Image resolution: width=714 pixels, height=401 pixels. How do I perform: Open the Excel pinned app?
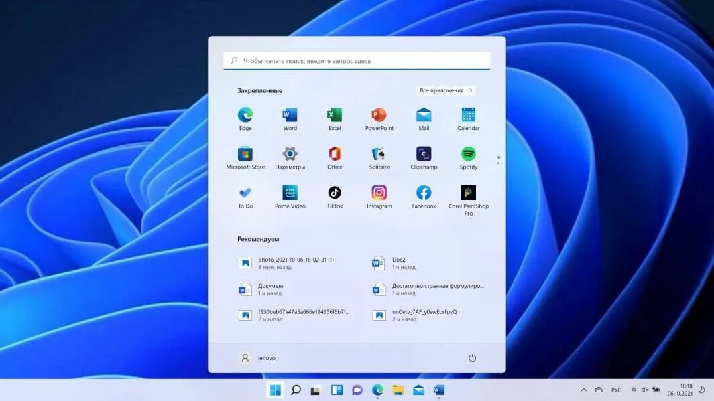(335, 119)
